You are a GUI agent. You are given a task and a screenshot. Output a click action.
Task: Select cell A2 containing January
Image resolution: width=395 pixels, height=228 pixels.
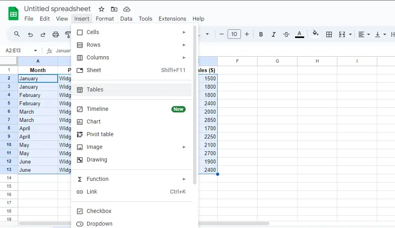(x=38, y=78)
